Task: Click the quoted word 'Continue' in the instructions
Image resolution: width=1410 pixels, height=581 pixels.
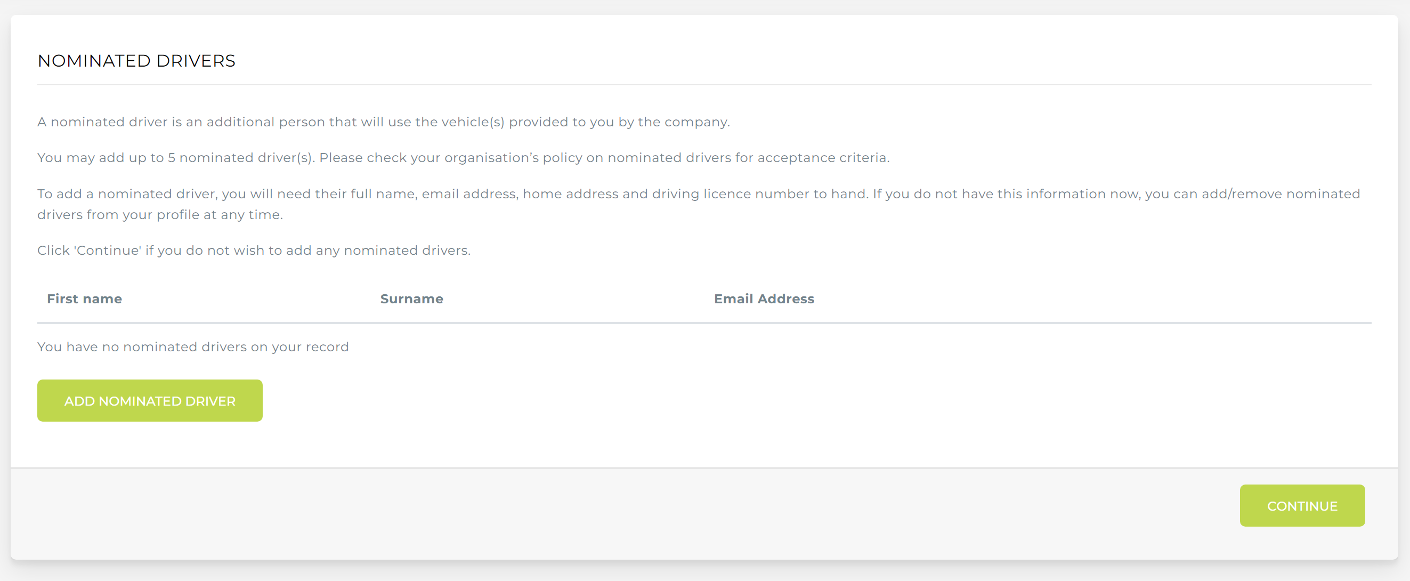Action: point(108,250)
